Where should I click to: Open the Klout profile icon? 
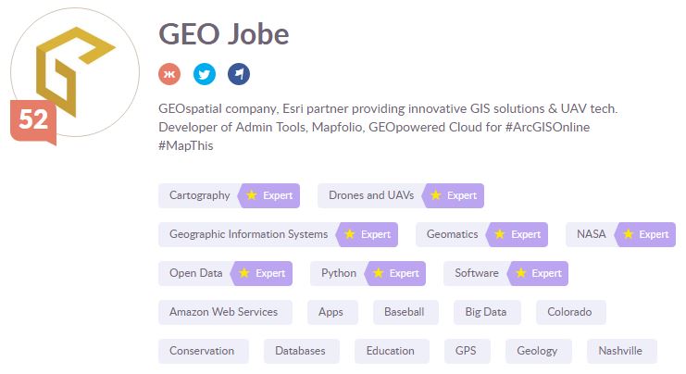pyautogui.click(x=169, y=74)
